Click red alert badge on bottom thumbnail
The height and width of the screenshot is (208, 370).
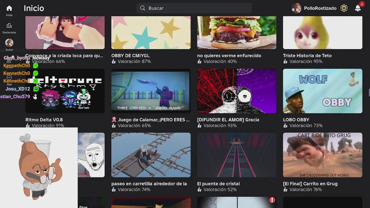272,200
